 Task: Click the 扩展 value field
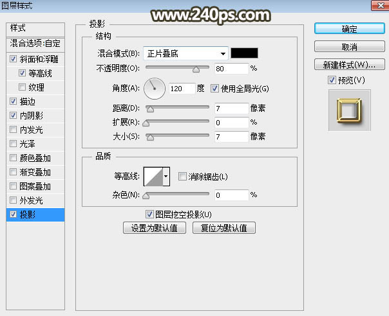coord(231,123)
